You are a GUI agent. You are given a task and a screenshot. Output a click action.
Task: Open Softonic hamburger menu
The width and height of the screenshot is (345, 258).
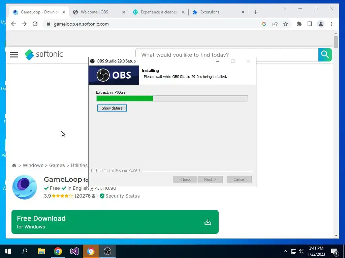14,54
